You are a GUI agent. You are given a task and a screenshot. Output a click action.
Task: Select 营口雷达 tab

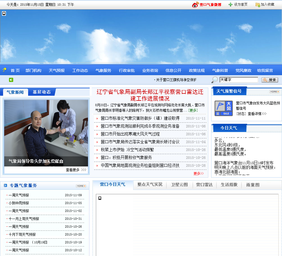(204, 184)
